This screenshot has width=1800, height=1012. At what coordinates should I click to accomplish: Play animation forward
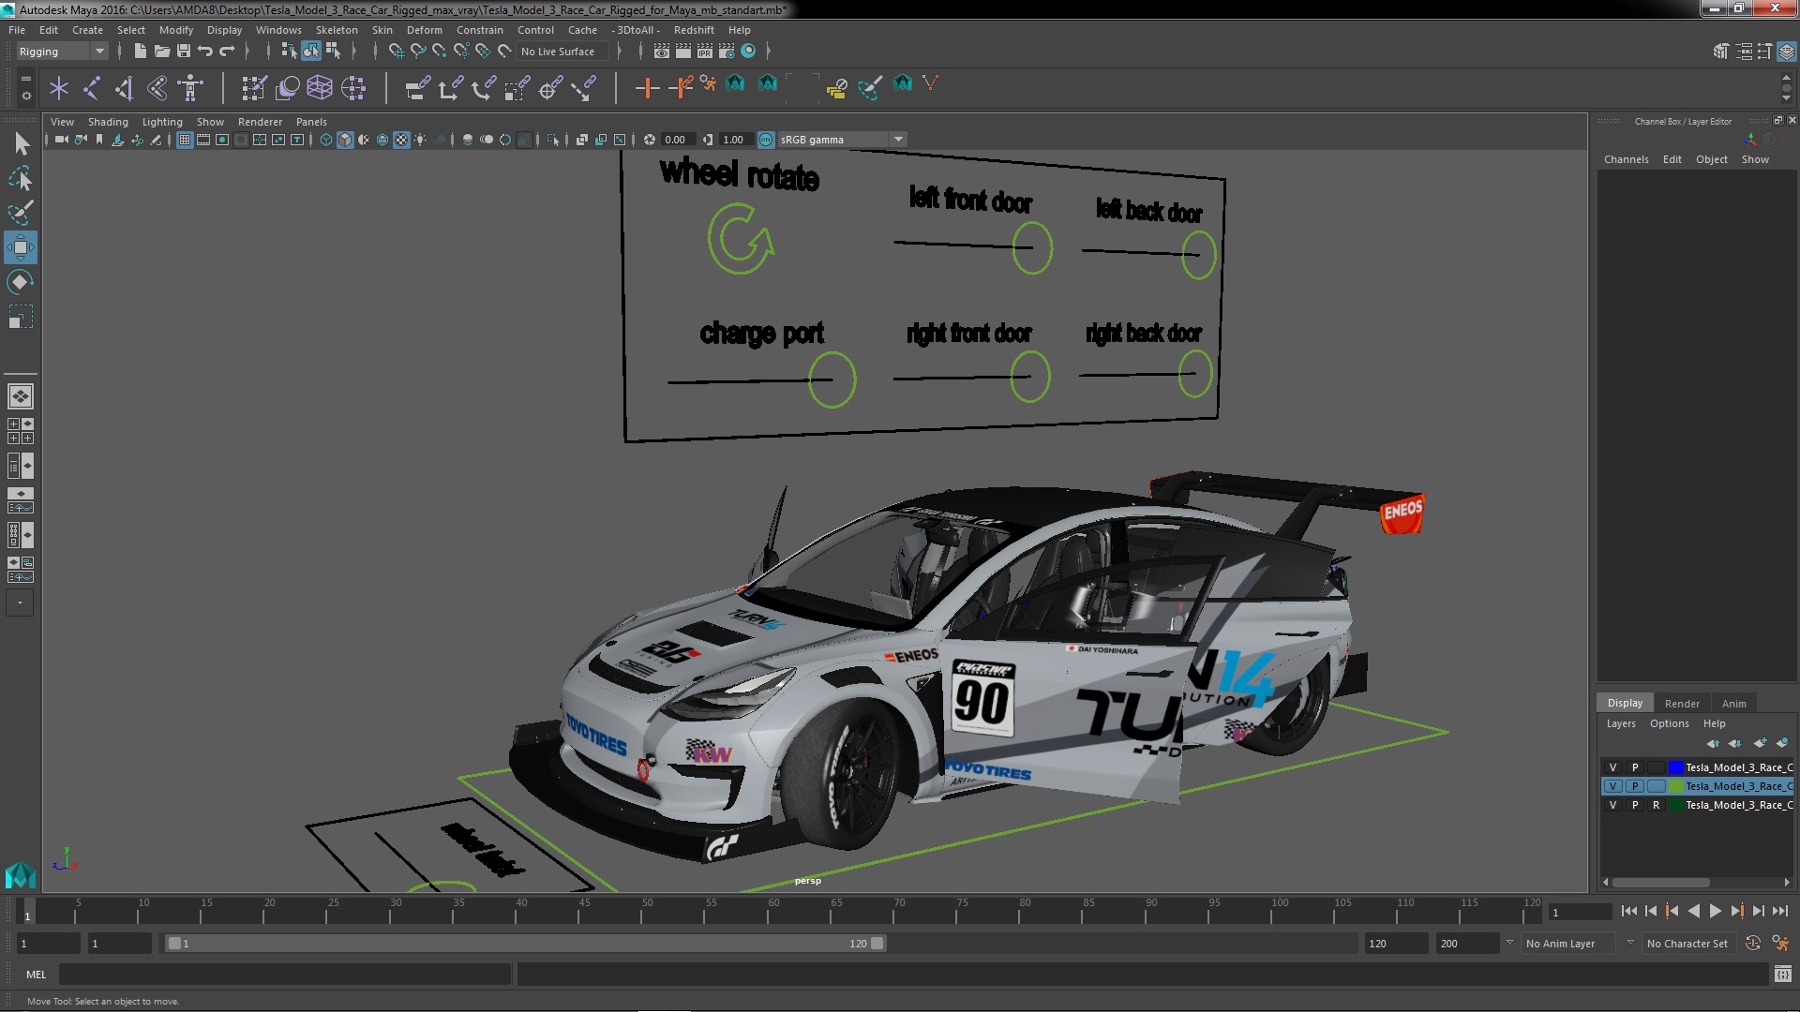[x=1715, y=911]
